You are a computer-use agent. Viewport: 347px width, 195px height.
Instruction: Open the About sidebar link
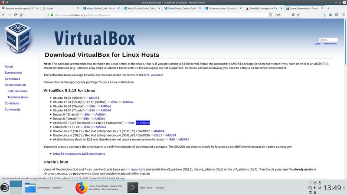click(9, 66)
